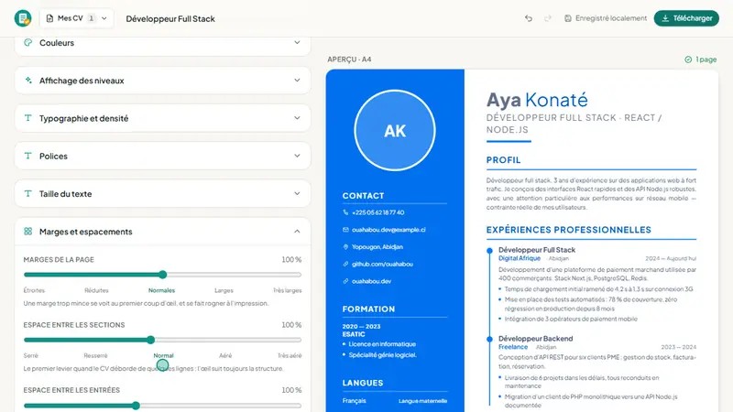733x412 pixels.
Task: Redo the last change
Action: (x=548, y=18)
